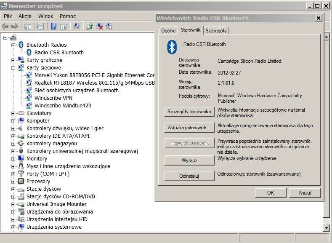Click the Klawiatury keyboard icon
Image resolution: width=332 pixels, height=243 pixels.
pos(21,113)
